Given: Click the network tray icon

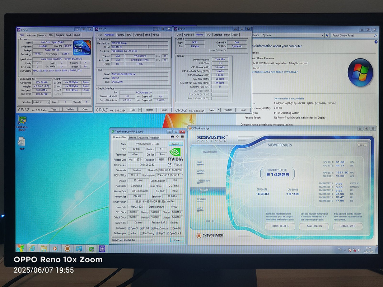Looking at the screenshot, I should coord(354,250).
